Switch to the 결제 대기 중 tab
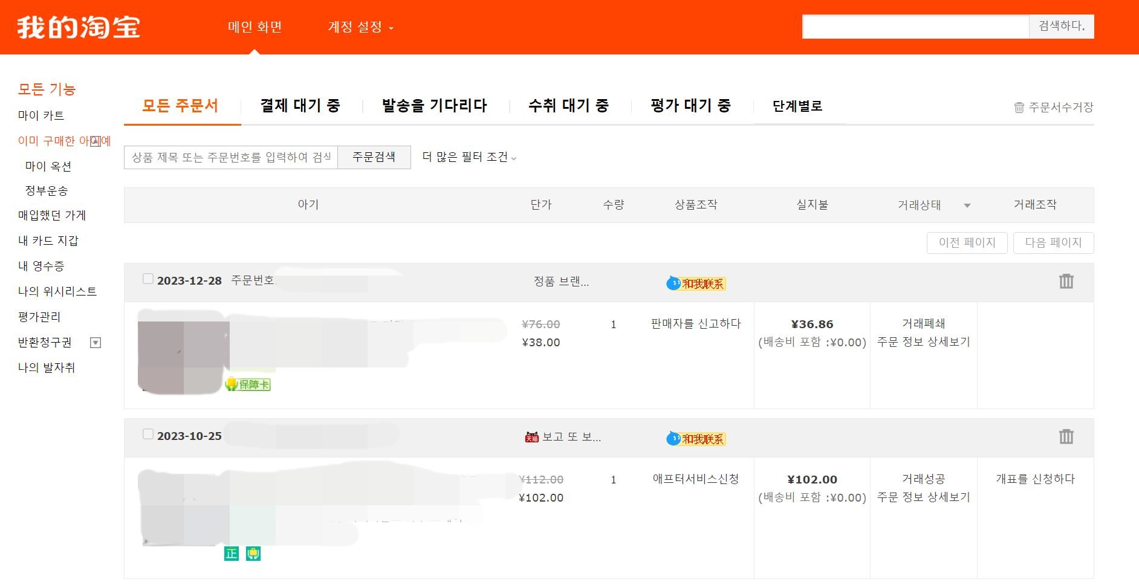Image resolution: width=1139 pixels, height=585 pixels. coord(300,105)
